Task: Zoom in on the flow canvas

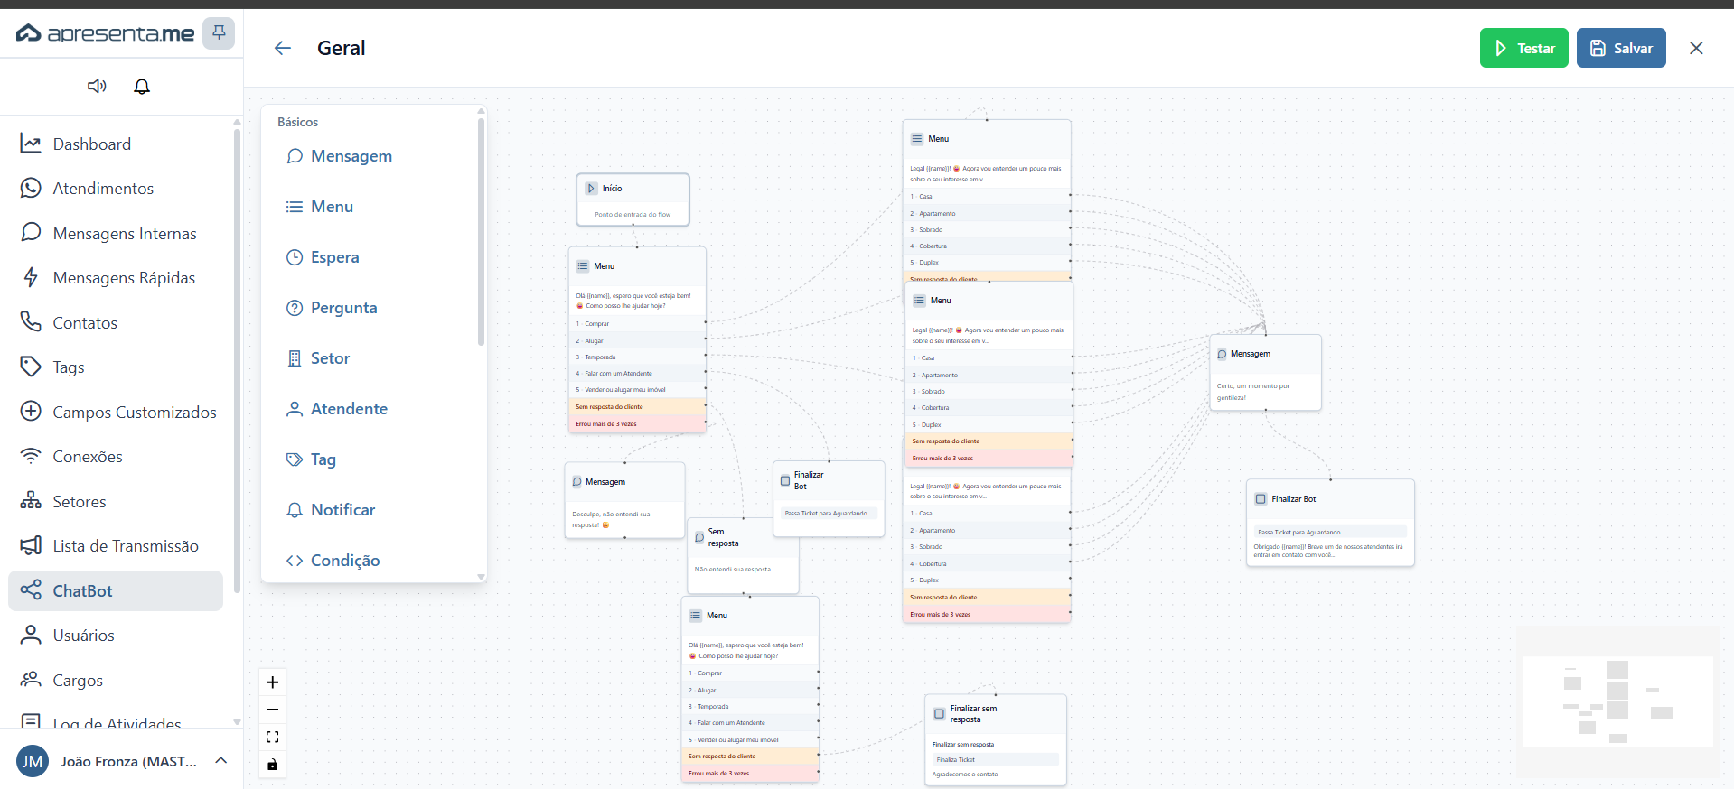Action: coord(272,682)
